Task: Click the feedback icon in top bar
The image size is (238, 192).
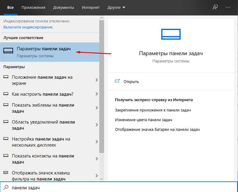Action: pos(215,7)
